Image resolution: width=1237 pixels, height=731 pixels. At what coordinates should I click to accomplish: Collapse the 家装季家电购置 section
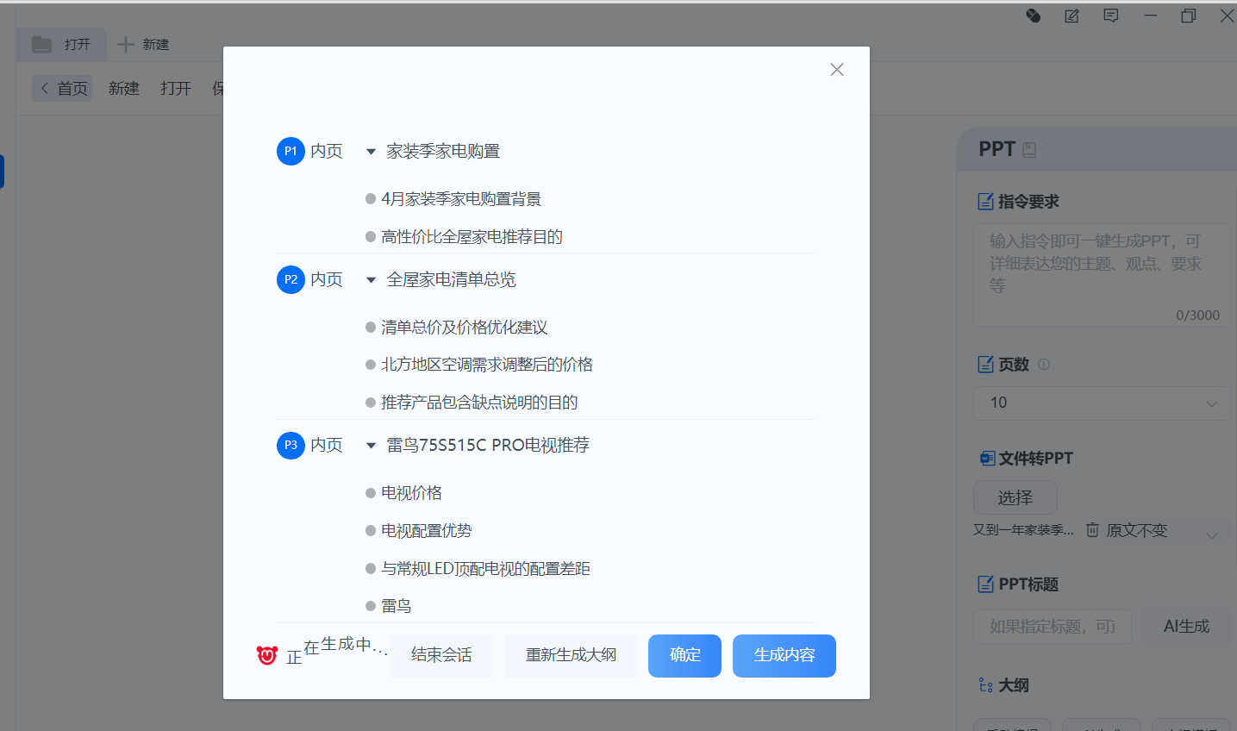click(371, 152)
